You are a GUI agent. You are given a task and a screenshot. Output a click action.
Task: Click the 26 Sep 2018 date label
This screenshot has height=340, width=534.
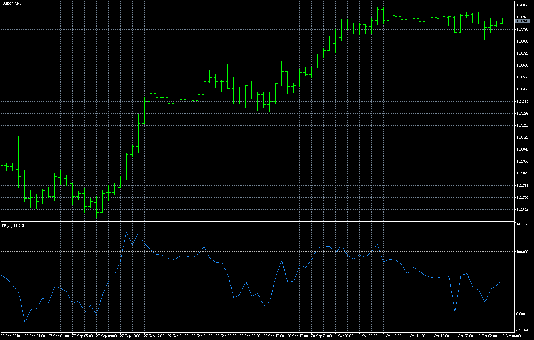[11, 336]
